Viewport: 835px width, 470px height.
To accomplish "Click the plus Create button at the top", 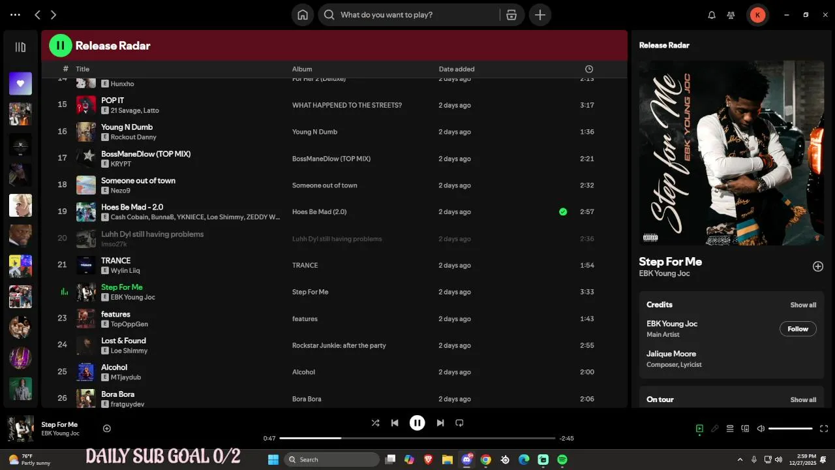I will point(540,14).
